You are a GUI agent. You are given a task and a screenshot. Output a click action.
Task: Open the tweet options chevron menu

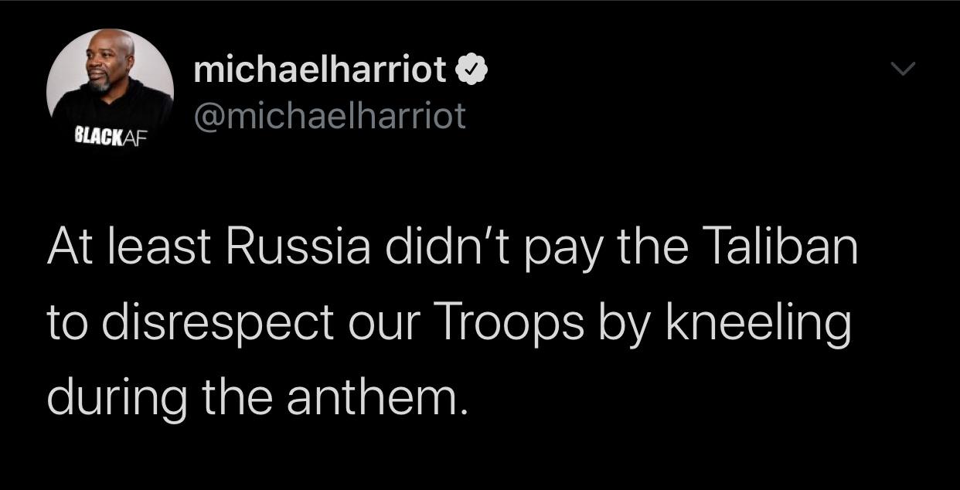[x=901, y=70]
